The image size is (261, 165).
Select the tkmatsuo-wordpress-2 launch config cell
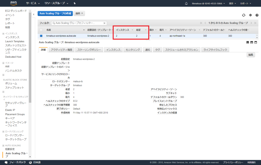98,36
